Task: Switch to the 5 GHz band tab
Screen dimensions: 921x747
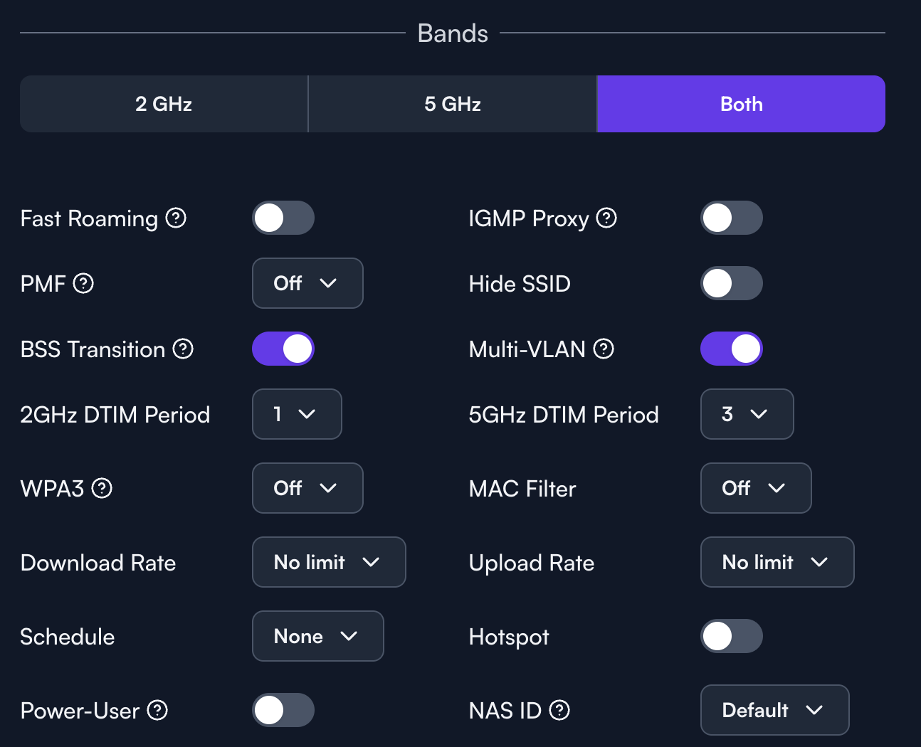Action: tap(453, 104)
